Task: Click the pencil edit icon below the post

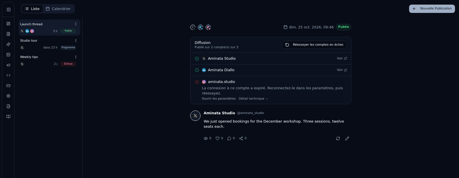Action: click(347, 138)
